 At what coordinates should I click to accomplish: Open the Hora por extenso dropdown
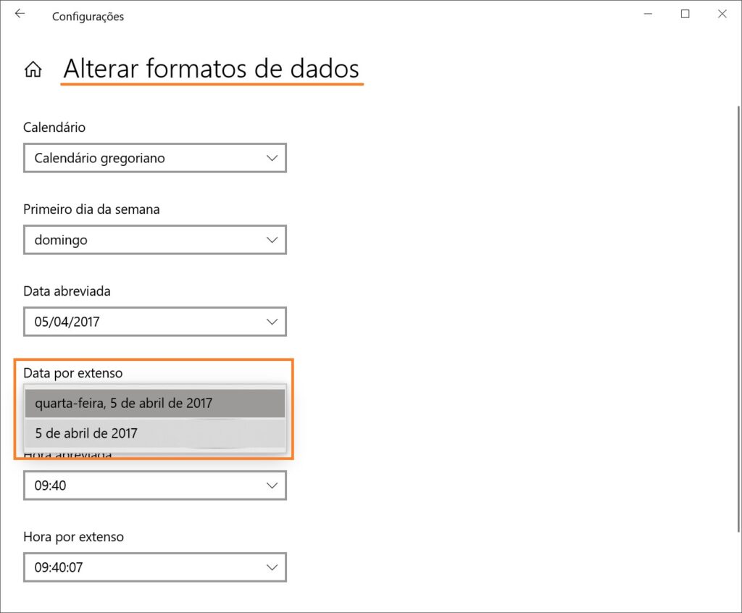click(154, 567)
